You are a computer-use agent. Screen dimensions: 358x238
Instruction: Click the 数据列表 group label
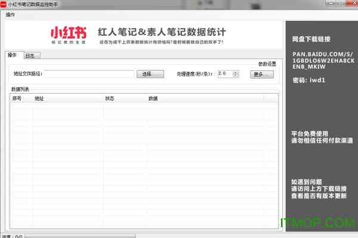(x=20, y=89)
